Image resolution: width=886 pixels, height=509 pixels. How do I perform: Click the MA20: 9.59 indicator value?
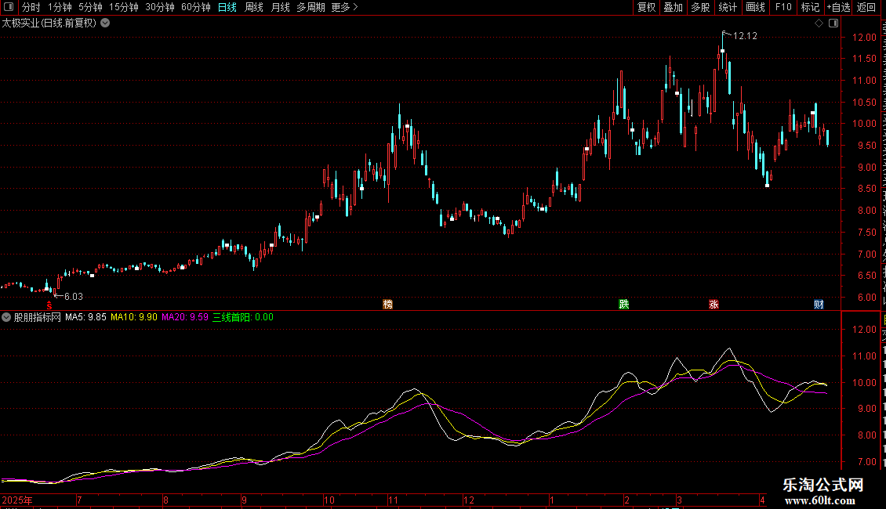pyautogui.click(x=185, y=317)
